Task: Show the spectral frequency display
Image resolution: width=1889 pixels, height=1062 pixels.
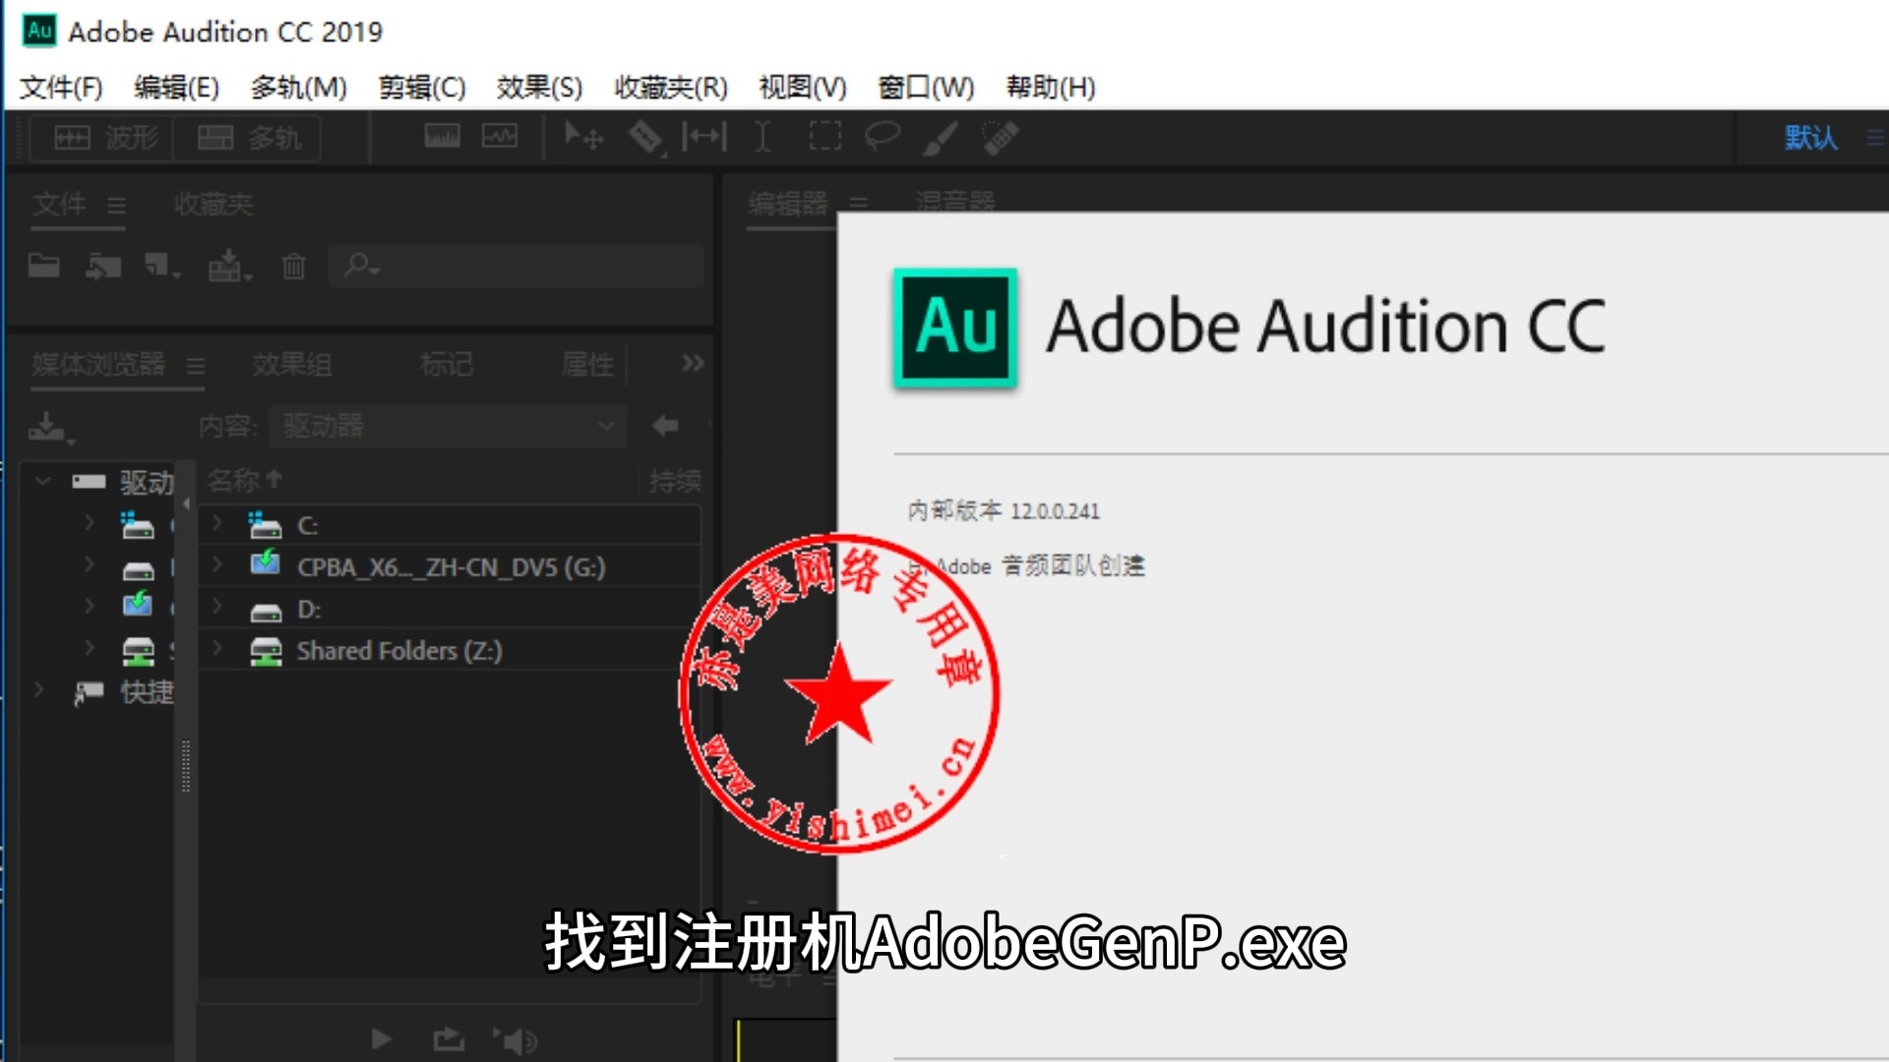Action: [442, 137]
